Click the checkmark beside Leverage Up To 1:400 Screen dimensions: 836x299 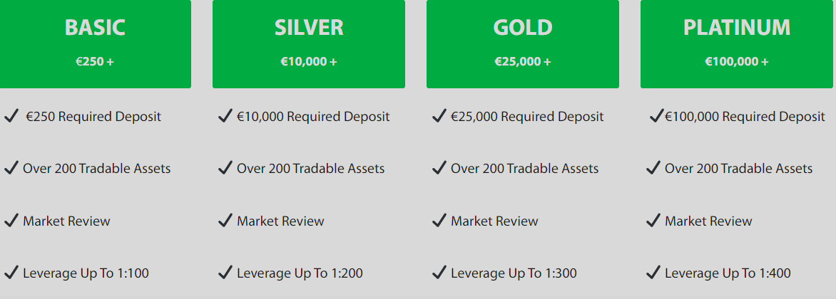[653, 272]
